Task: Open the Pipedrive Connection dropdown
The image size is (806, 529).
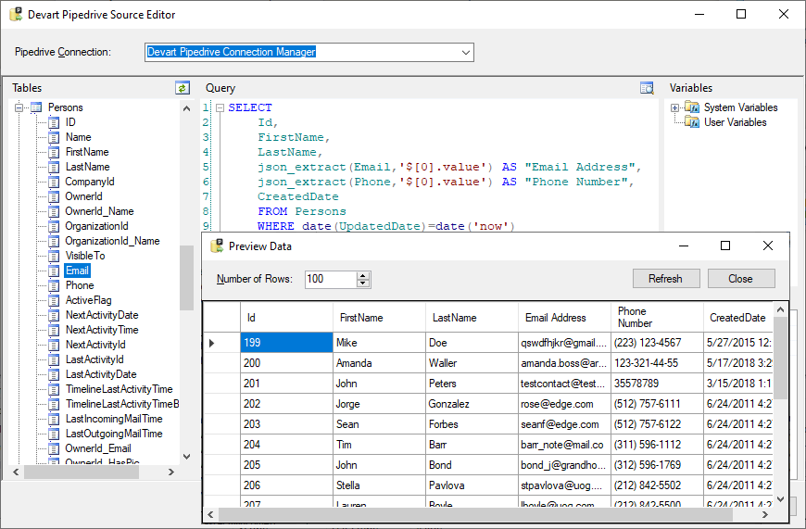Action: coord(466,52)
